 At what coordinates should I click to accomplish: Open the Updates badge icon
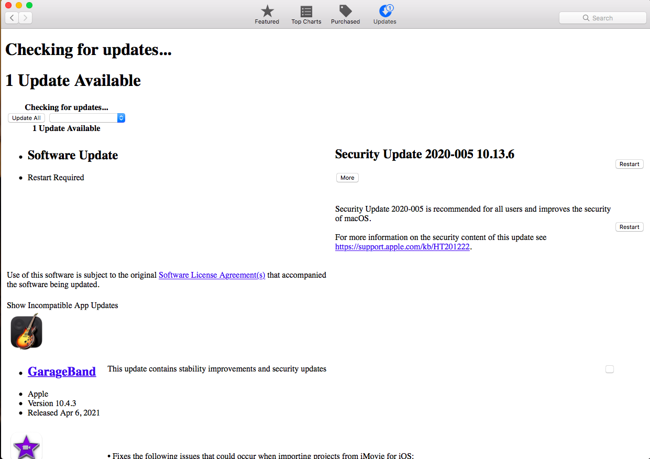tap(385, 10)
